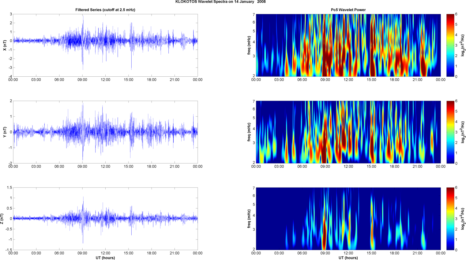The width and height of the screenshot is (466, 260).
Task: Click the 3 tick on Y spectrum colorbar
Action: [456, 132]
